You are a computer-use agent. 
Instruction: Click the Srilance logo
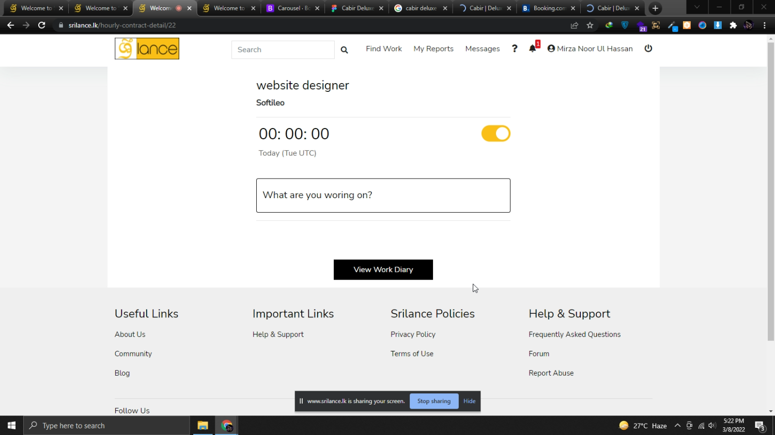pyautogui.click(x=147, y=49)
